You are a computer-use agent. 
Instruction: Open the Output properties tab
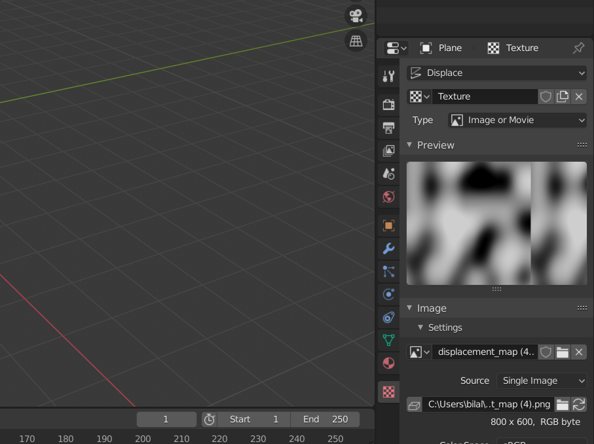(x=388, y=128)
